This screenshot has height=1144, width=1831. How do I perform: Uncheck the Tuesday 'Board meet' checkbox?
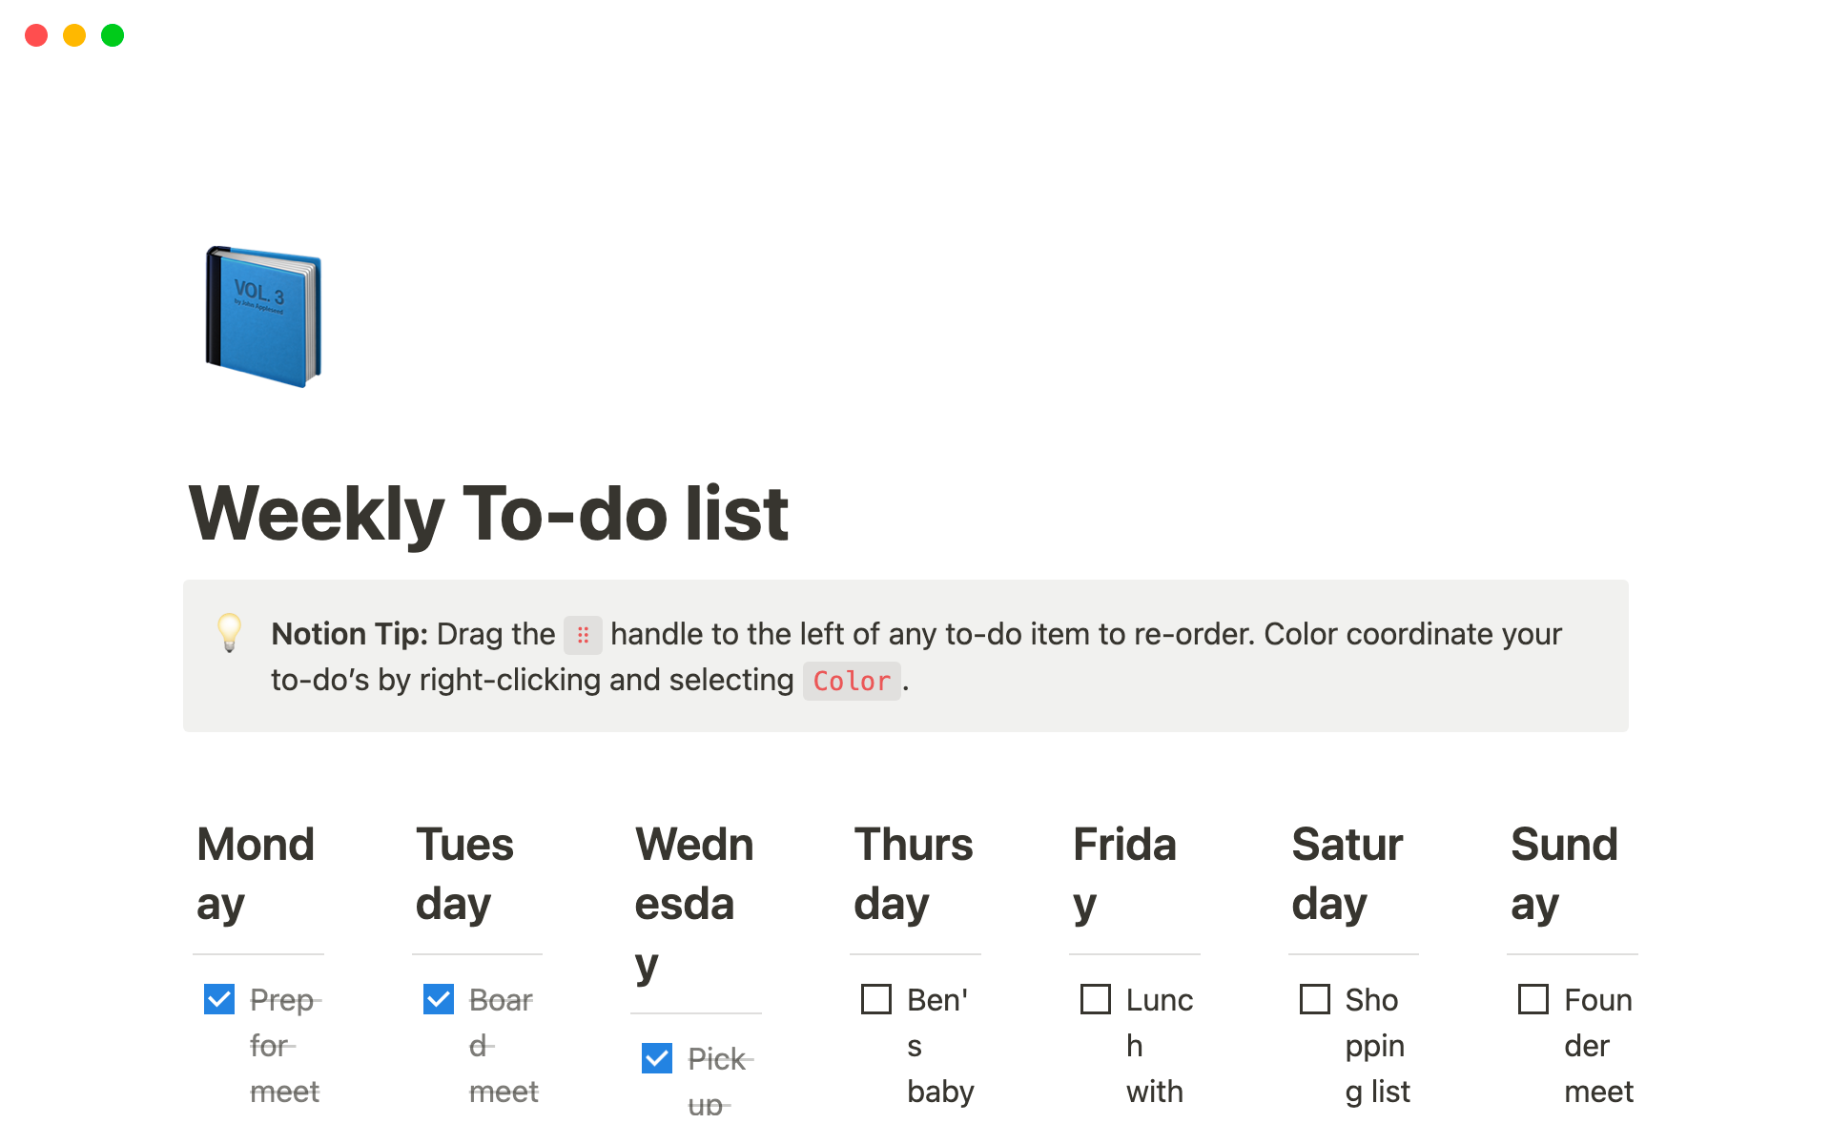click(439, 999)
